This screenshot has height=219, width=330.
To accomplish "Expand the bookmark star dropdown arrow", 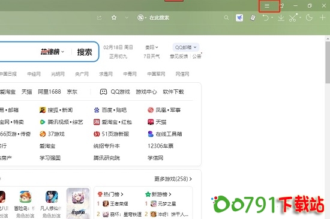I will pyautogui.click(x=127, y=17).
